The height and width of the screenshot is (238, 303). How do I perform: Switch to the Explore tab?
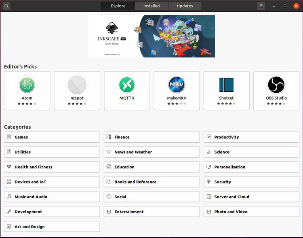click(118, 6)
